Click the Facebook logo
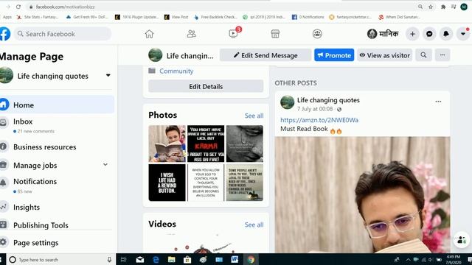The width and height of the screenshot is (472, 265). tap(4, 34)
